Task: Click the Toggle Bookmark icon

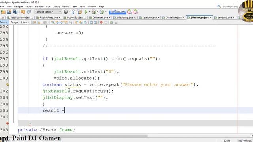Action: [x=85, y=22]
